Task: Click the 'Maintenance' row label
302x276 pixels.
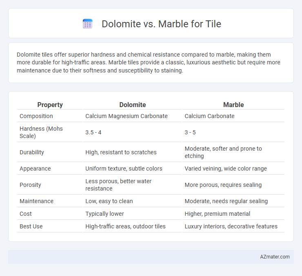Action: click(x=36, y=201)
